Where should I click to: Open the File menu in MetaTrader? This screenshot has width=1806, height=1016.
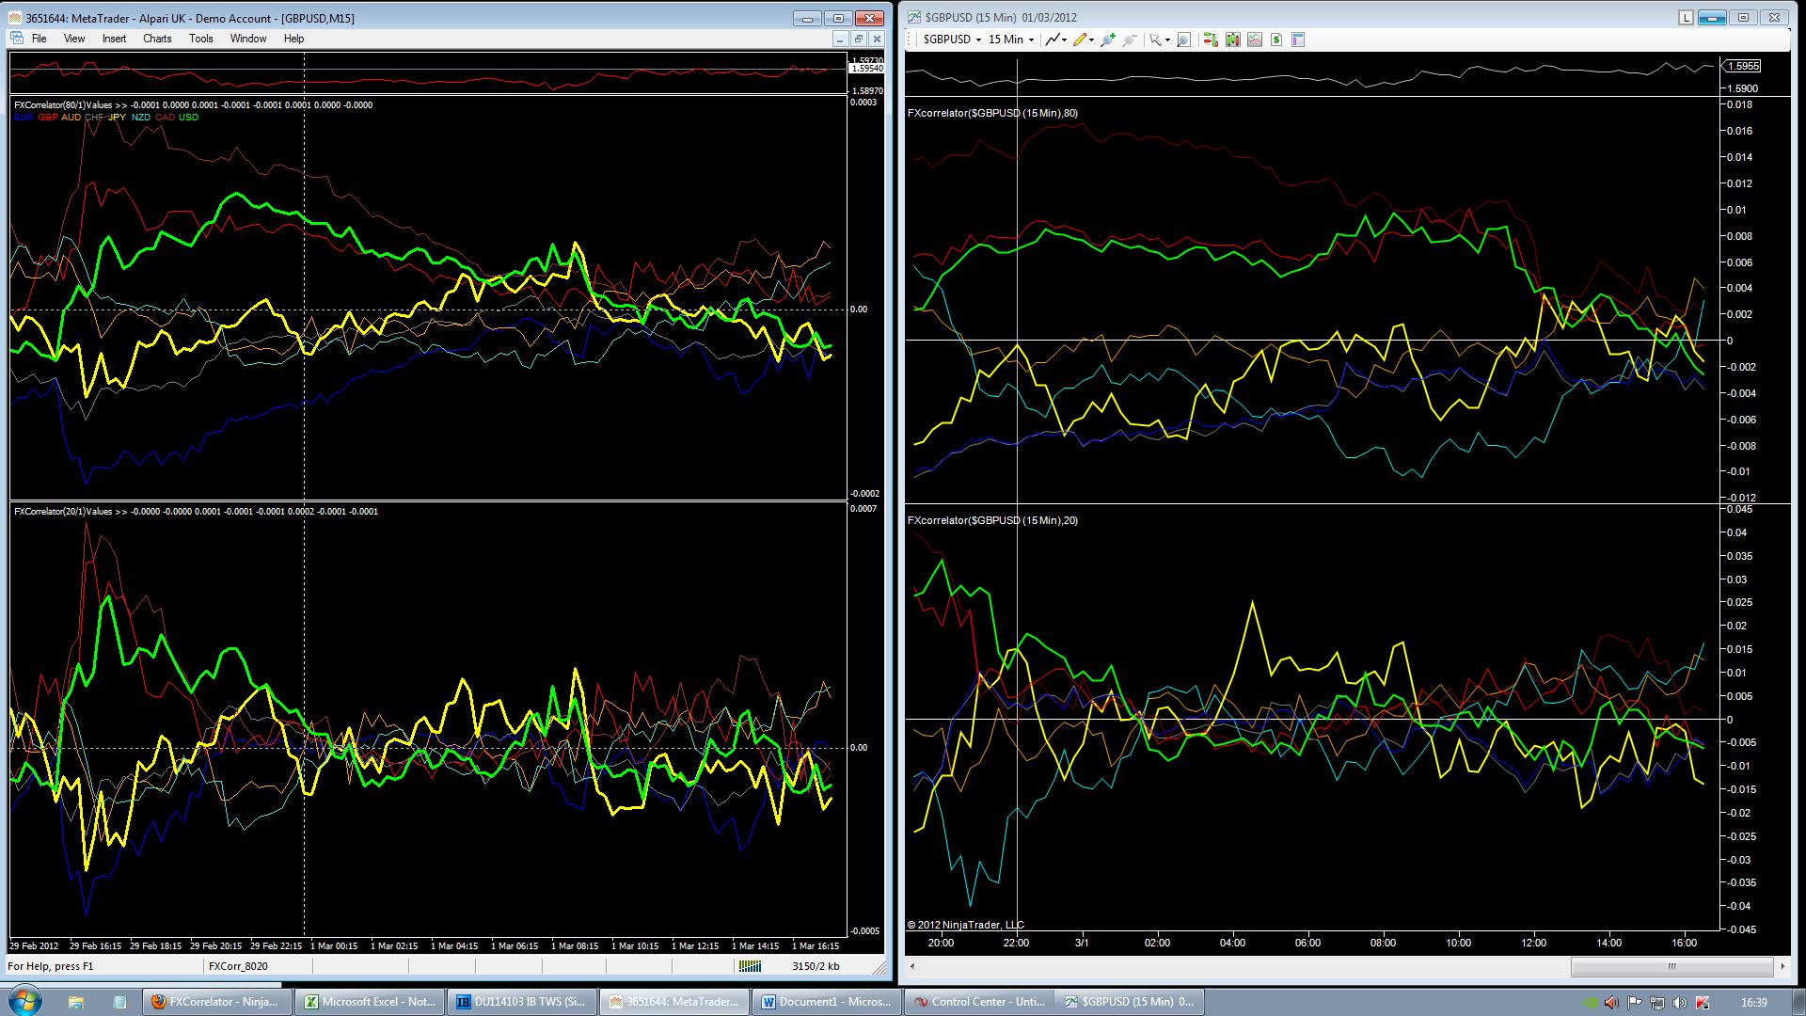[40, 39]
